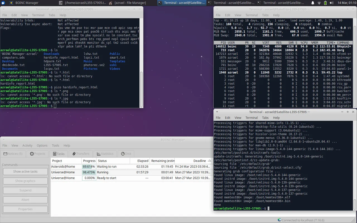Click the Show active tasks button
Screen dimensions: 357x223
(25, 171)
